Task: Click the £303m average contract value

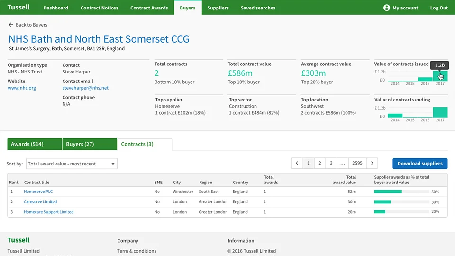Action: click(x=313, y=73)
